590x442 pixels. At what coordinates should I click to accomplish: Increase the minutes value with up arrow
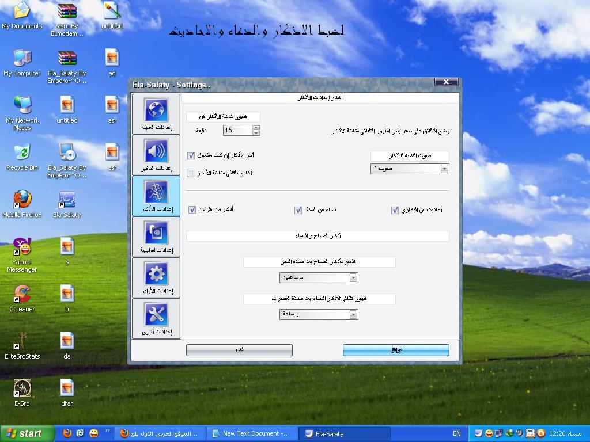point(256,128)
